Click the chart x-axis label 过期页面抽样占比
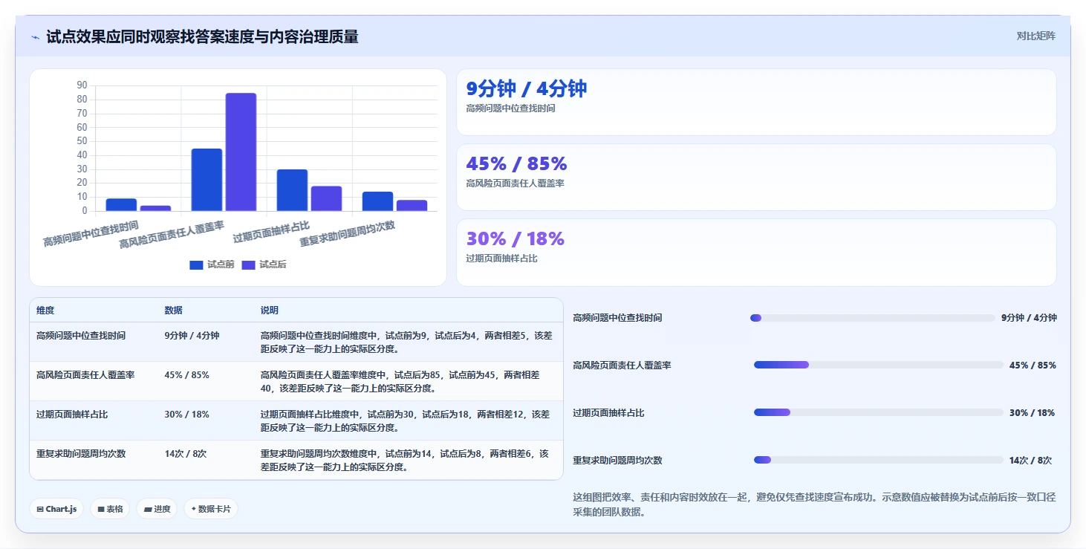The width and height of the screenshot is (1086, 549). click(x=271, y=233)
